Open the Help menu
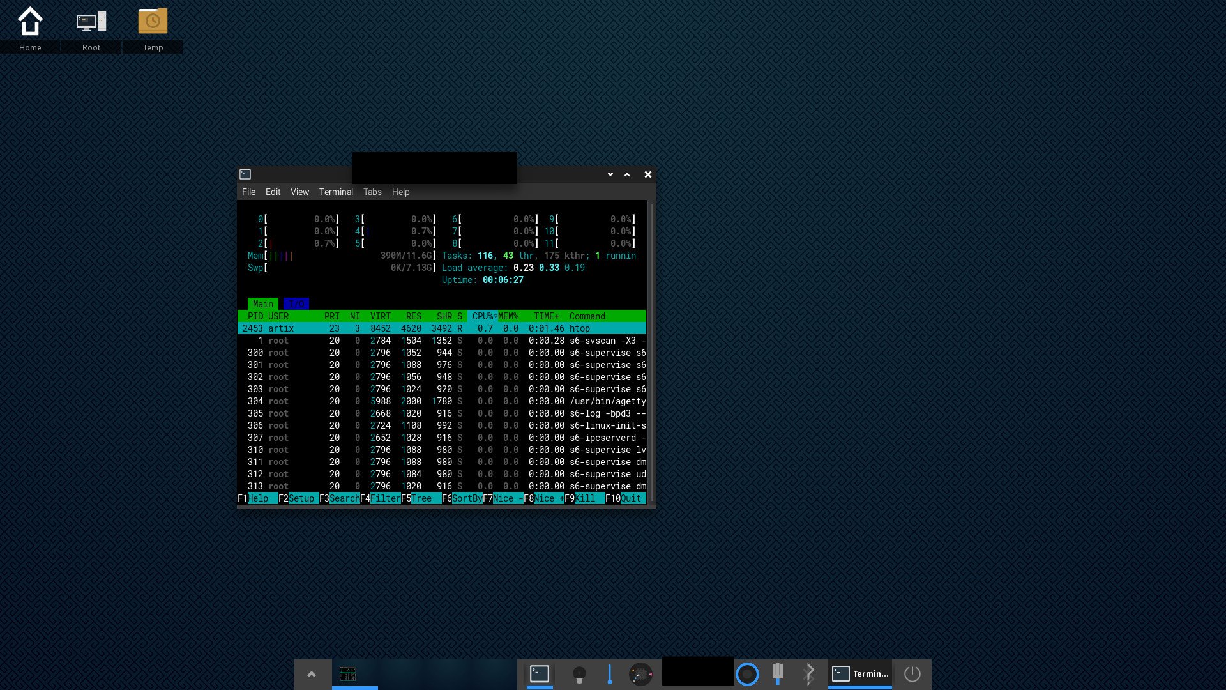The height and width of the screenshot is (690, 1226). tap(400, 192)
